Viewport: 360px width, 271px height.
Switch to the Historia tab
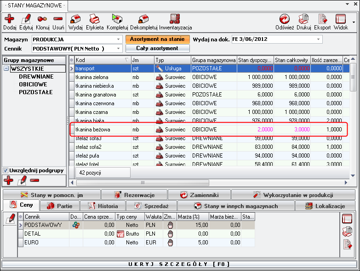[x=103, y=206]
